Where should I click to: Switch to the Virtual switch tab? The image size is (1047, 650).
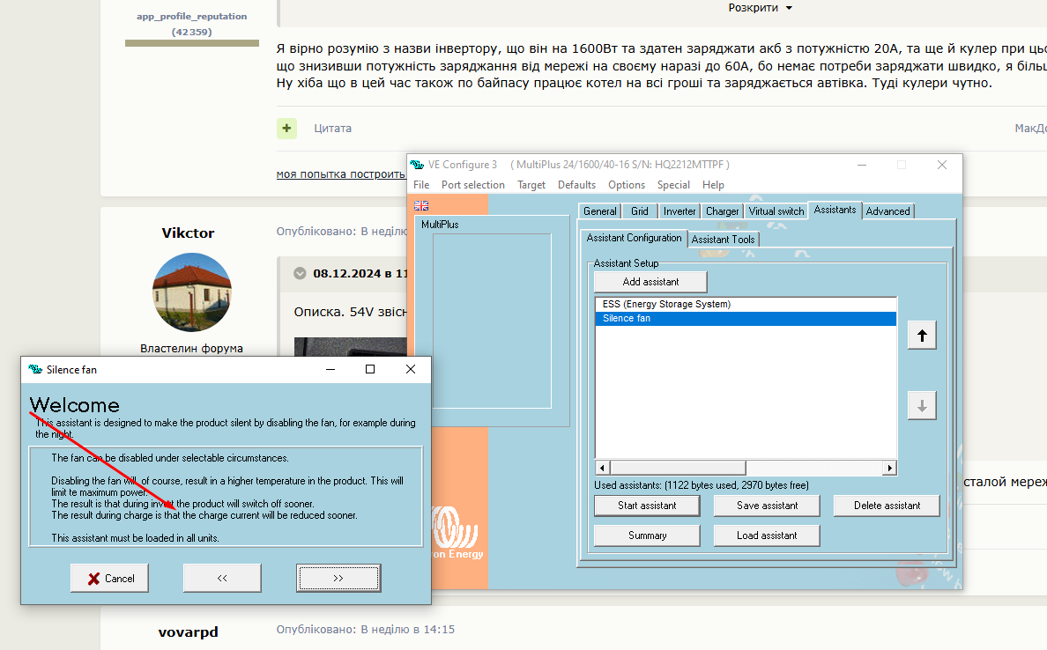click(x=776, y=211)
